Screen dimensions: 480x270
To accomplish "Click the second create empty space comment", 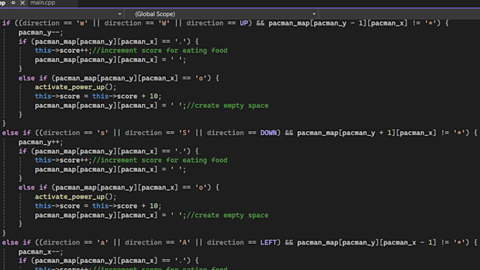I will tap(227, 215).
